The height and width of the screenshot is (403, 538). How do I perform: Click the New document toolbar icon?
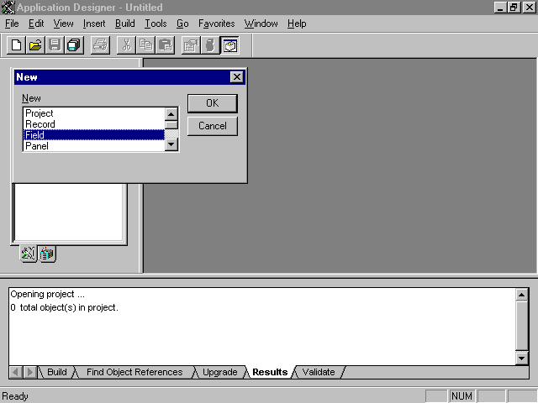coord(17,45)
